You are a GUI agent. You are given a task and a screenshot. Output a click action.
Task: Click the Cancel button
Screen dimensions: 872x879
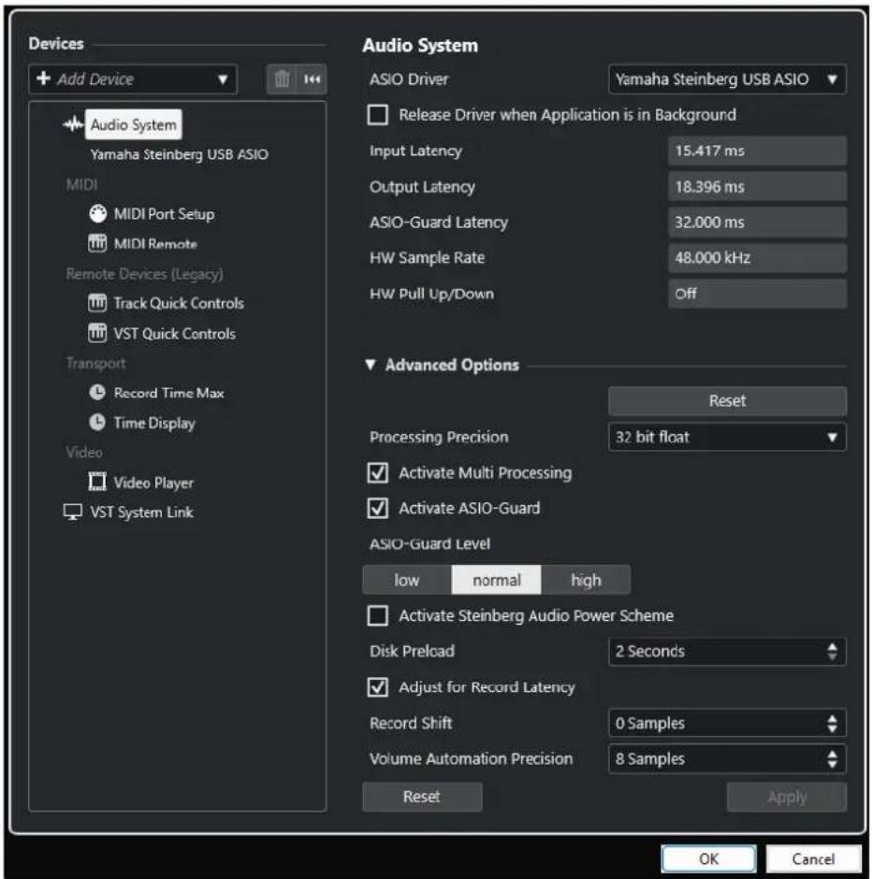point(813,858)
